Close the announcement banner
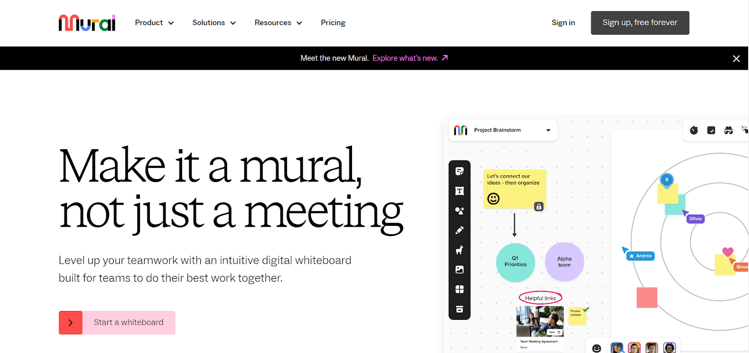The width and height of the screenshot is (749, 353). pyautogui.click(x=736, y=58)
